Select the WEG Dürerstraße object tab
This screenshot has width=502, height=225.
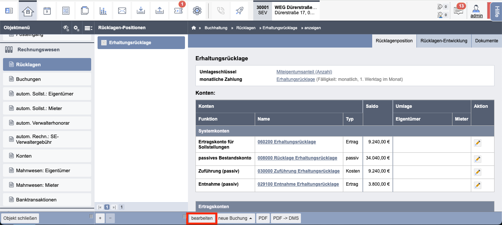click(x=286, y=10)
